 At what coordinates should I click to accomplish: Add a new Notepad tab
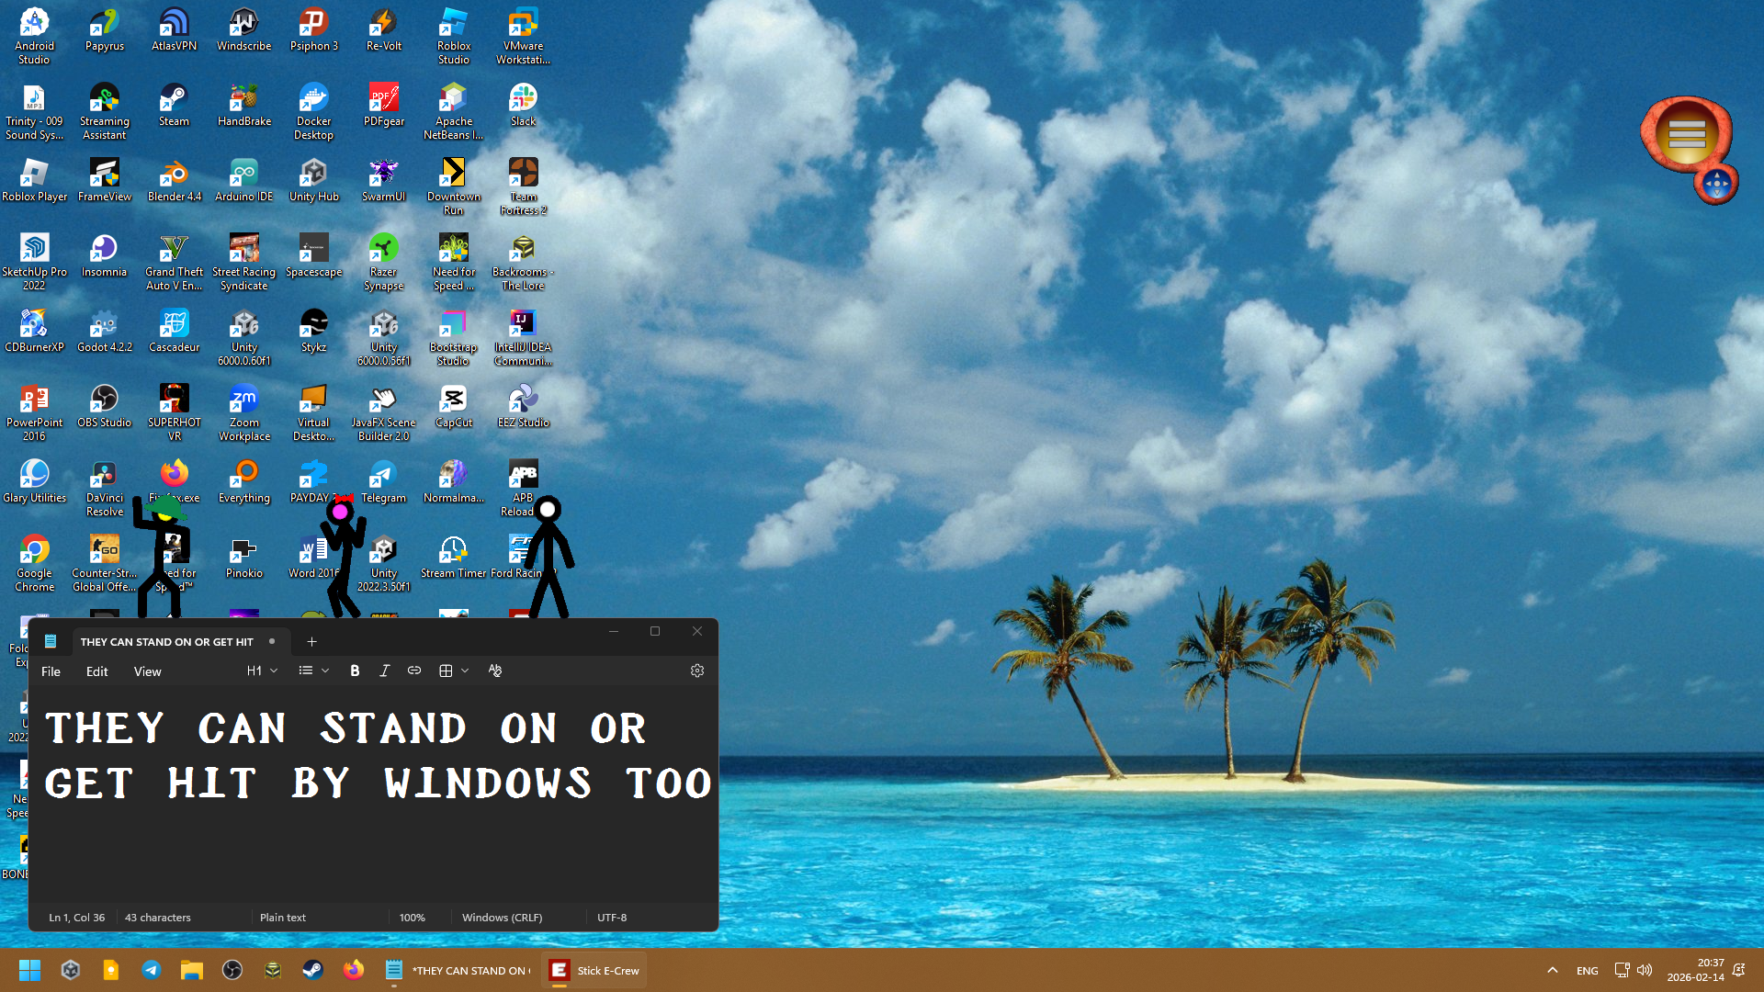click(311, 641)
